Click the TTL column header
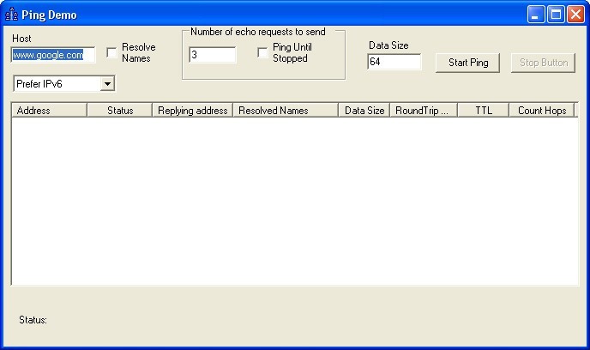The image size is (590, 350). coord(484,111)
